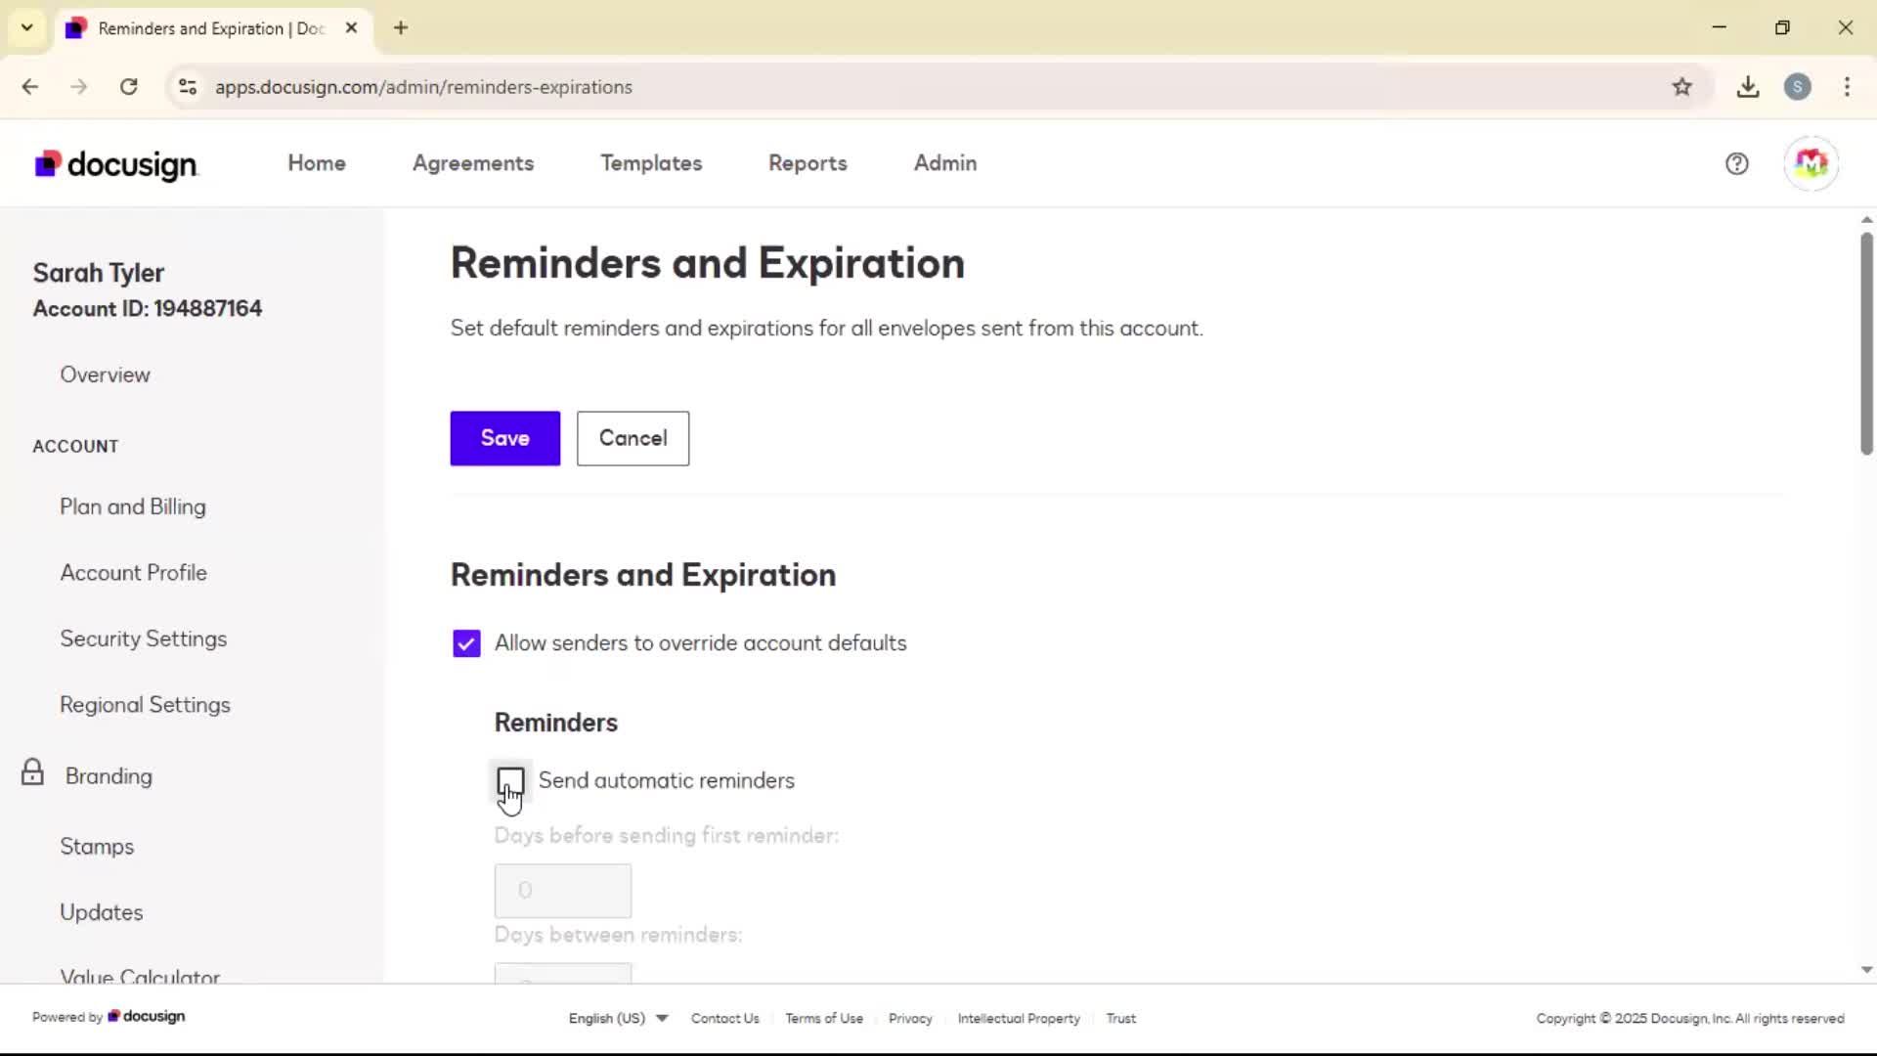Open Account Profile settings
1877x1056 pixels.
(134, 573)
